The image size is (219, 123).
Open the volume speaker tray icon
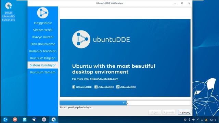point(193,120)
